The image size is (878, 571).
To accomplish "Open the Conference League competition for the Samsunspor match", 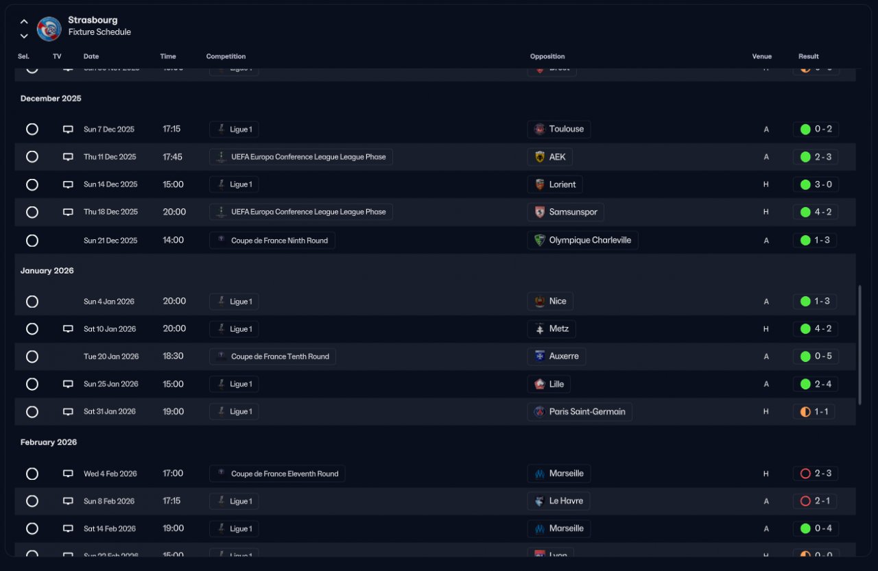I will 301,212.
